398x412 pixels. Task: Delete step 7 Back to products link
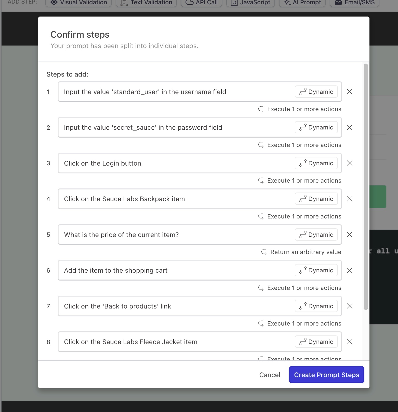click(350, 306)
